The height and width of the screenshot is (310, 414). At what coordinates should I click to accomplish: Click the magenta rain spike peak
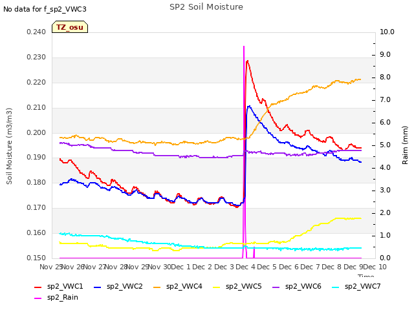click(244, 46)
